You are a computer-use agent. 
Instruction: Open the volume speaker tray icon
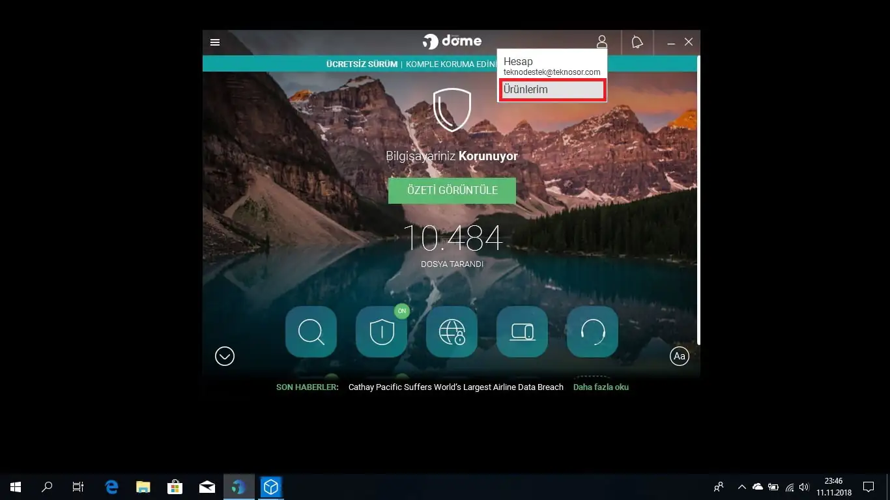[804, 487]
